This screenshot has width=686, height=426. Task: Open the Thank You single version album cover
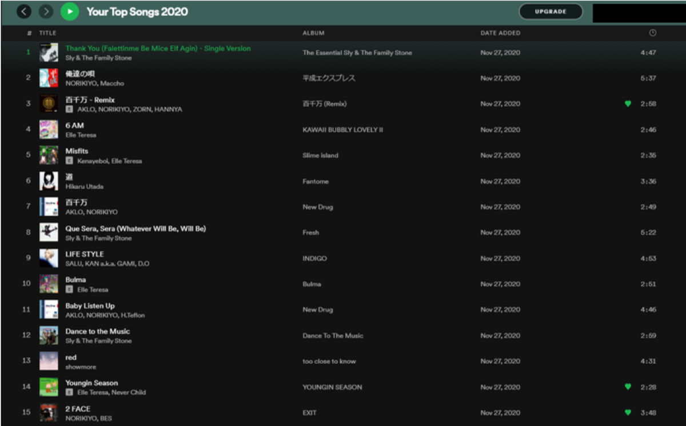(x=49, y=53)
